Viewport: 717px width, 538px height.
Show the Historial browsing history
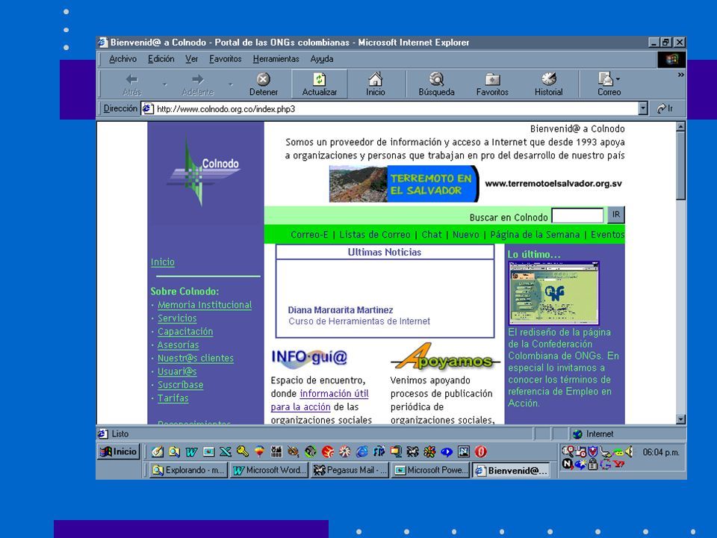coord(549,84)
